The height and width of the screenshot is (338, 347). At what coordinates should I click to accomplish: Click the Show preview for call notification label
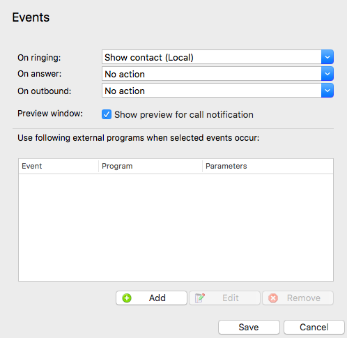(184, 115)
